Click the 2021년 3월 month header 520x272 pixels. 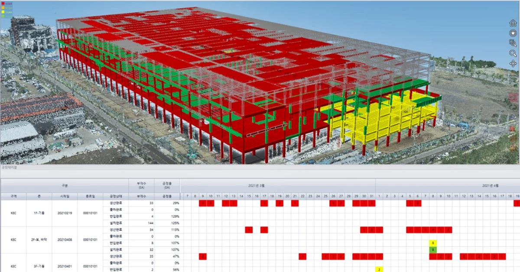[277, 185]
